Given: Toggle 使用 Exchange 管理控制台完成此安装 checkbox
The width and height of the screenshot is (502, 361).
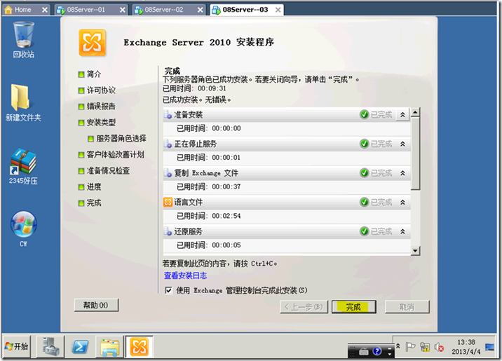Looking at the screenshot, I should coord(168,290).
